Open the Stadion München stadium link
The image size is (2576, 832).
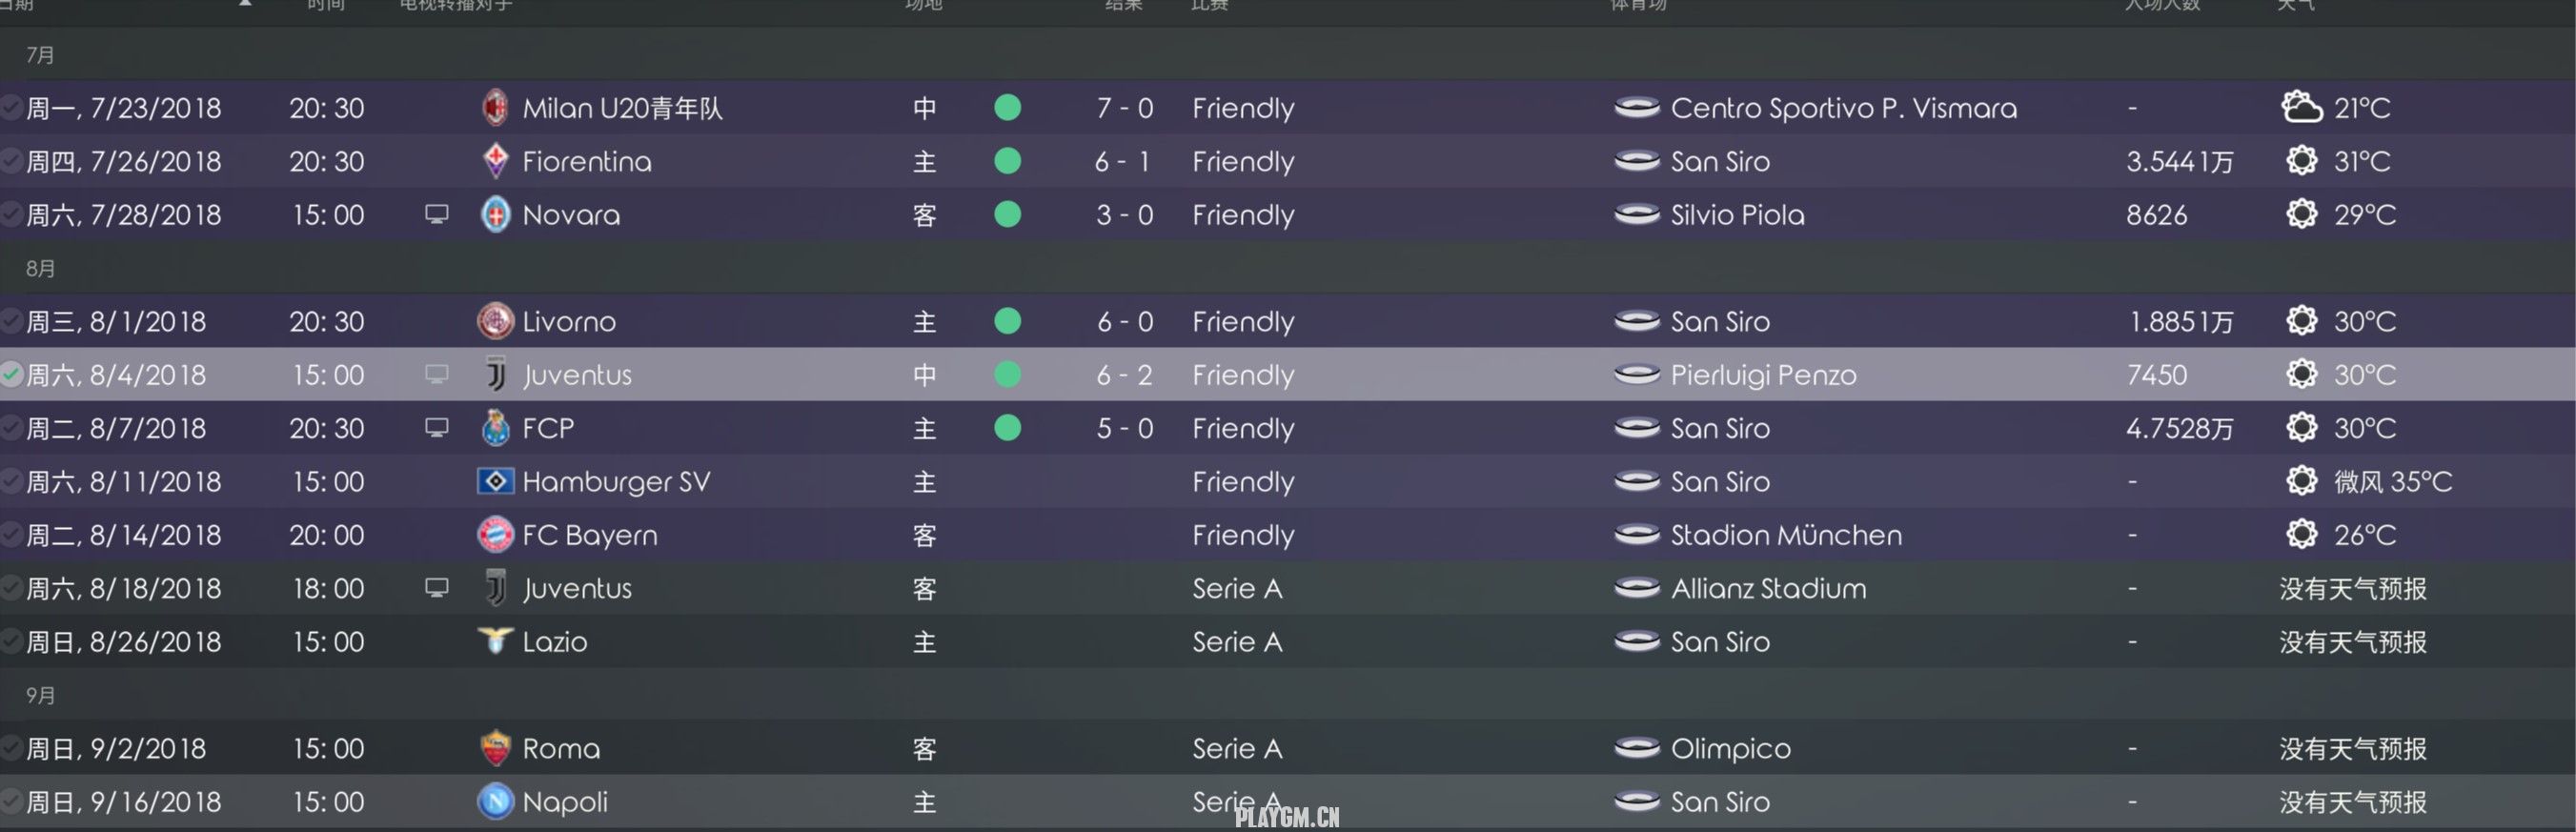click(x=1786, y=535)
